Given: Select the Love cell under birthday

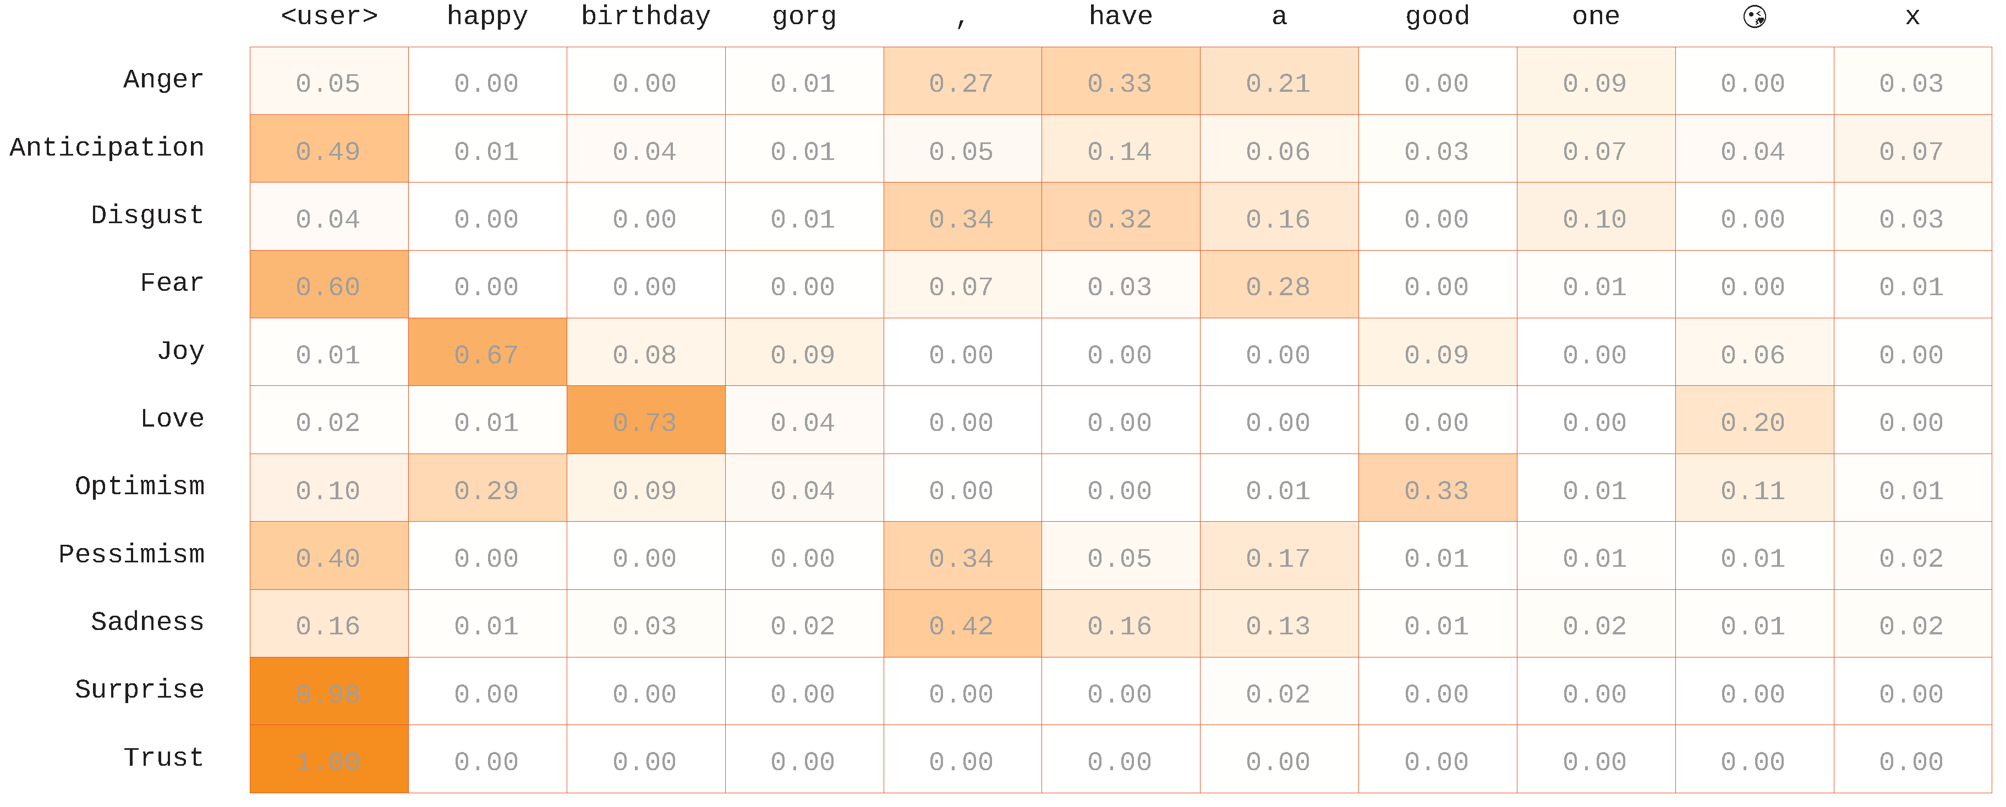Looking at the screenshot, I should [645, 420].
